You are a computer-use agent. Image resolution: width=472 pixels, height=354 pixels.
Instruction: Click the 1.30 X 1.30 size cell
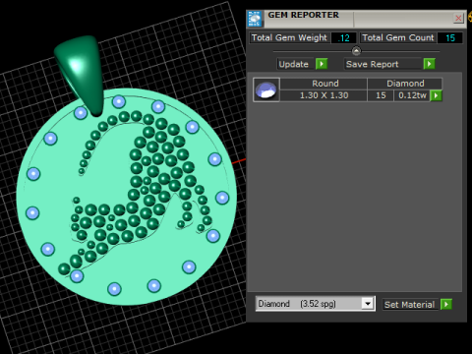[324, 95]
